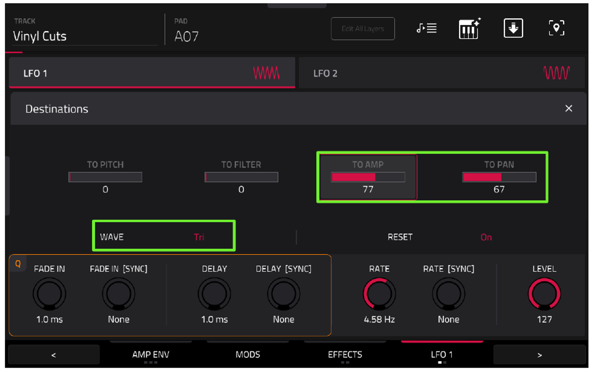Go to next tabs with right arrow

[x=539, y=355]
